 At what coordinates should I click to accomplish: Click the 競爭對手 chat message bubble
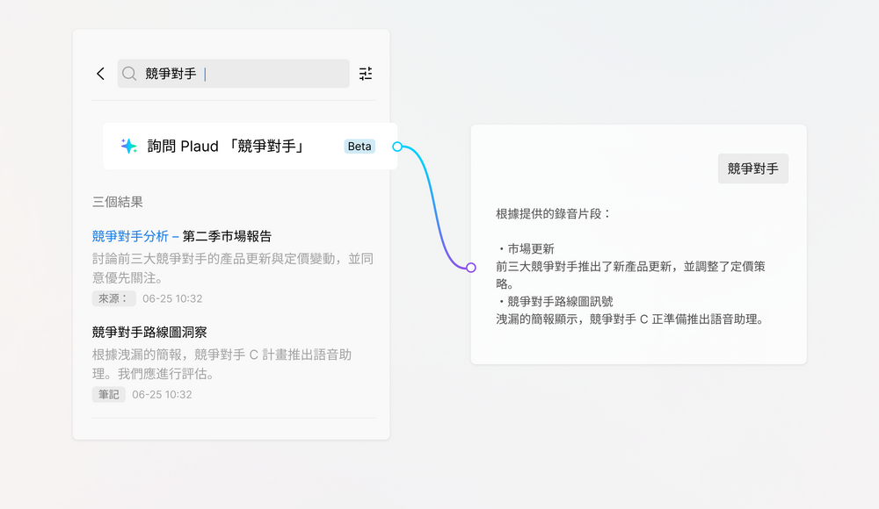(752, 168)
